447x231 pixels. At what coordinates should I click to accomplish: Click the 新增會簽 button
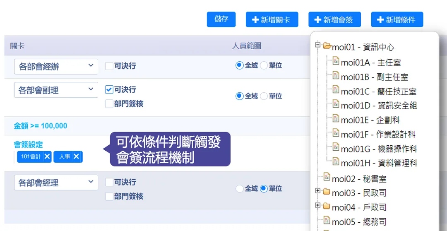pyautogui.click(x=335, y=19)
